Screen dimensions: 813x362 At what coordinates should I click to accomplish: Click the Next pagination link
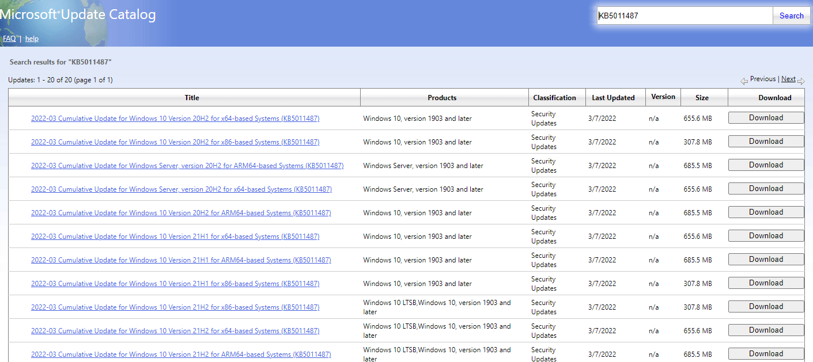click(x=788, y=78)
